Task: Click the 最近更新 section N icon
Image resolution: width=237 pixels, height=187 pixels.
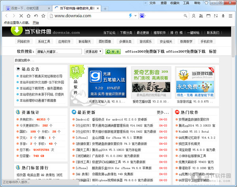Action: click(74, 112)
